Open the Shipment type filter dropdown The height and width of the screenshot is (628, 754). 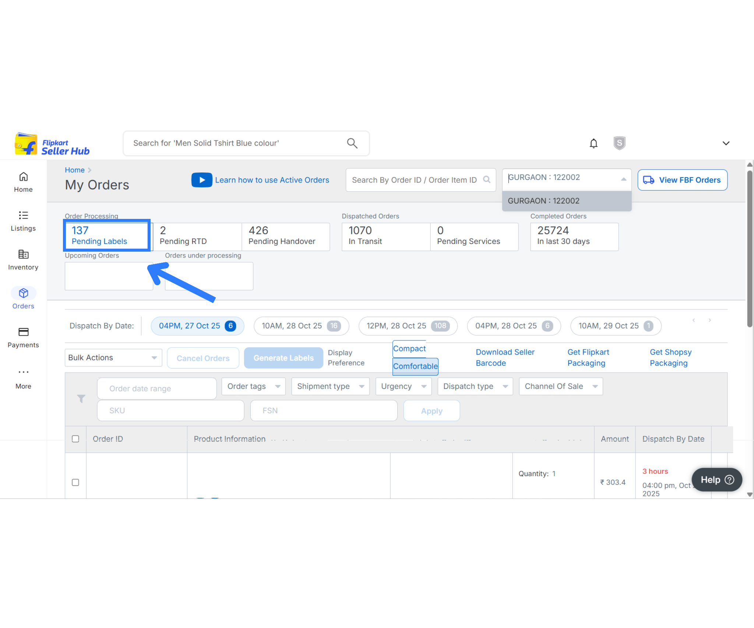click(x=330, y=386)
